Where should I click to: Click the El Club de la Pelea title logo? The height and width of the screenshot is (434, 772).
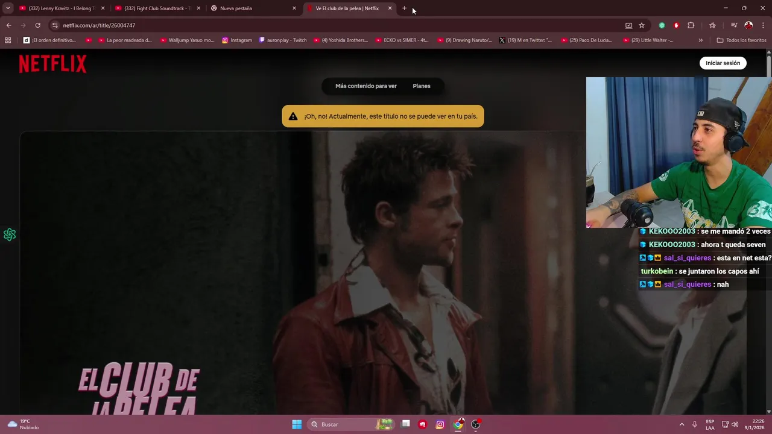pyautogui.click(x=139, y=389)
